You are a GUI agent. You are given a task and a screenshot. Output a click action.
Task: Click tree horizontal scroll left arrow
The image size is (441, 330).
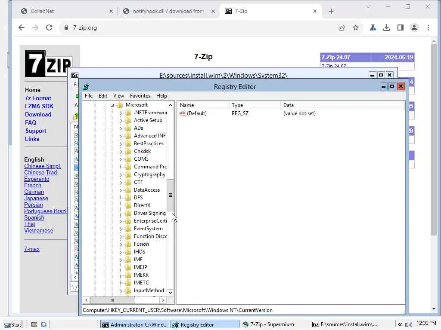(x=86, y=300)
